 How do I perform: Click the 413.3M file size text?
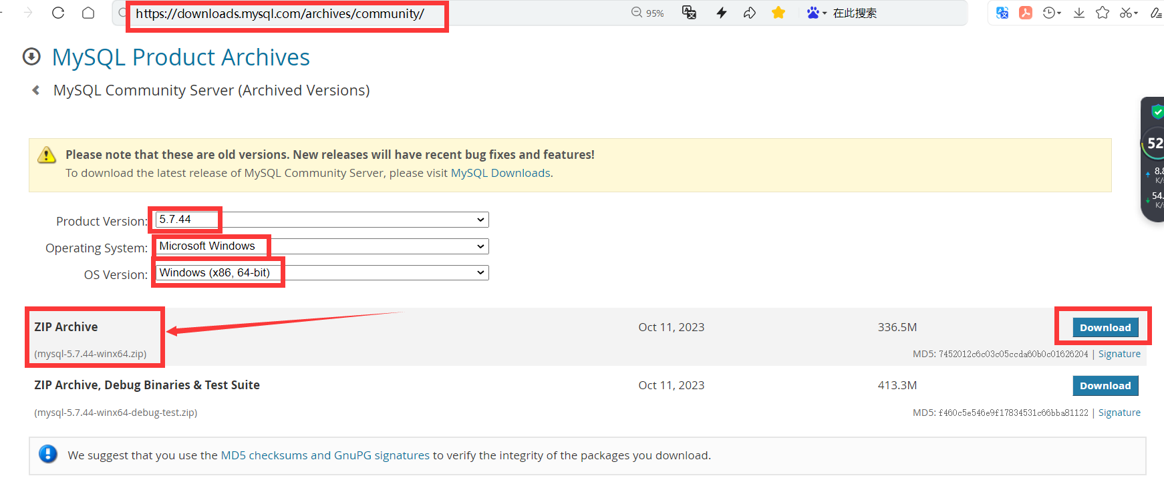pyautogui.click(x=897, y=385)
